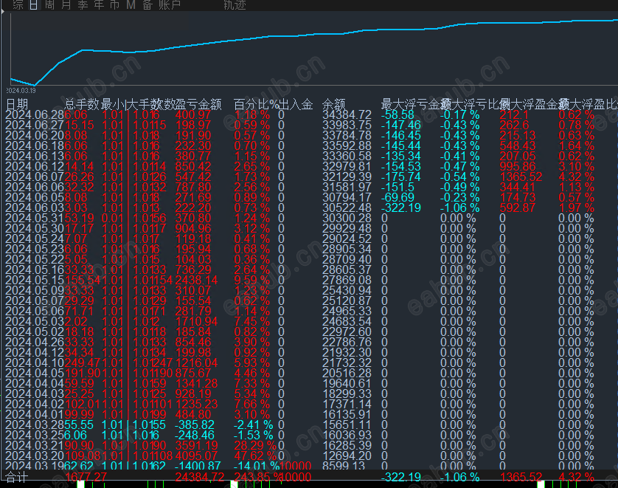Click the 百分比% column header
This screenshot has width=618, height=488.
pyautogui.click(x=256, y=105)
